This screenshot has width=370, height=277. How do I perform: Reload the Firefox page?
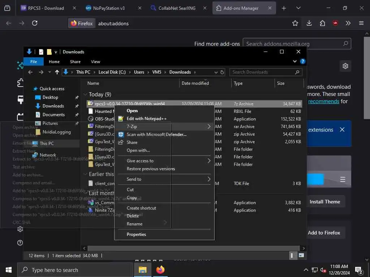35,23
